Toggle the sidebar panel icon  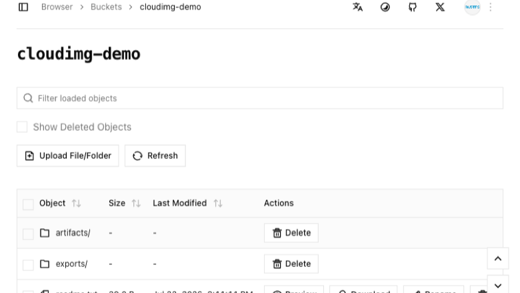(23, 7)
